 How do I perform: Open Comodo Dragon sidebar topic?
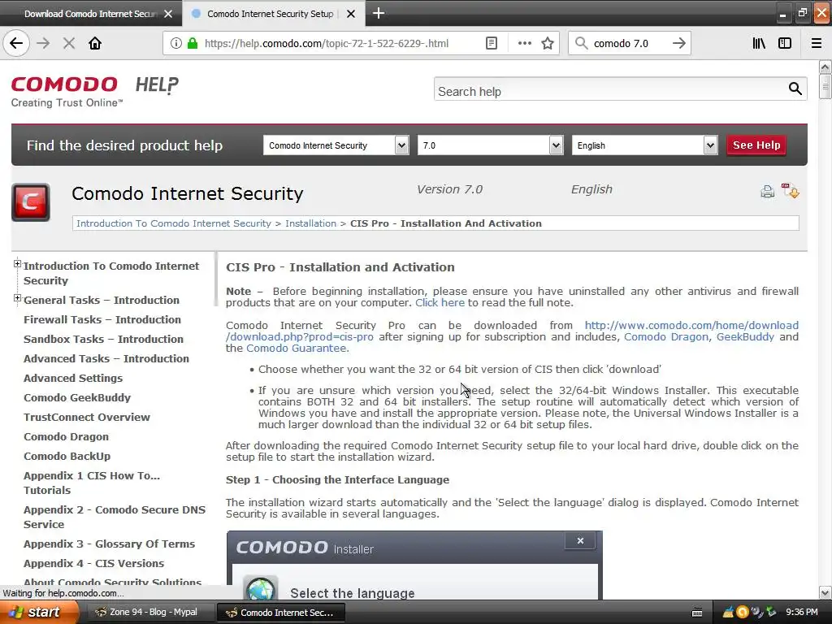point(67,436)
